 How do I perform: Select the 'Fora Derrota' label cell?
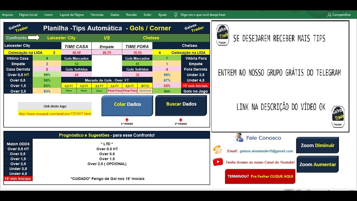[x=196, y=69]
